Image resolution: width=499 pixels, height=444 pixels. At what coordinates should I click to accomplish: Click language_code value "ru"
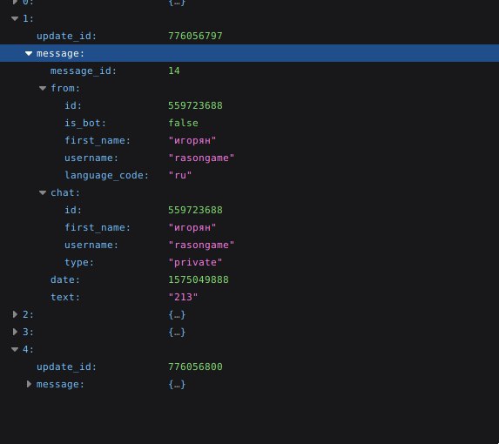point(179,175)
